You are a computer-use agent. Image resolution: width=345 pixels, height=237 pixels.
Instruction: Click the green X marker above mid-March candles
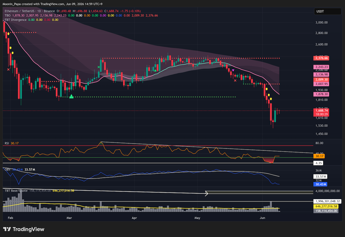pyautogui.click(x=99, y=67)
